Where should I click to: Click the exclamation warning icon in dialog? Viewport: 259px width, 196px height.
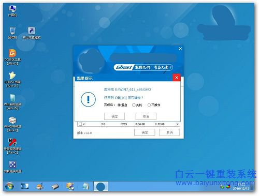coord(88,100)
